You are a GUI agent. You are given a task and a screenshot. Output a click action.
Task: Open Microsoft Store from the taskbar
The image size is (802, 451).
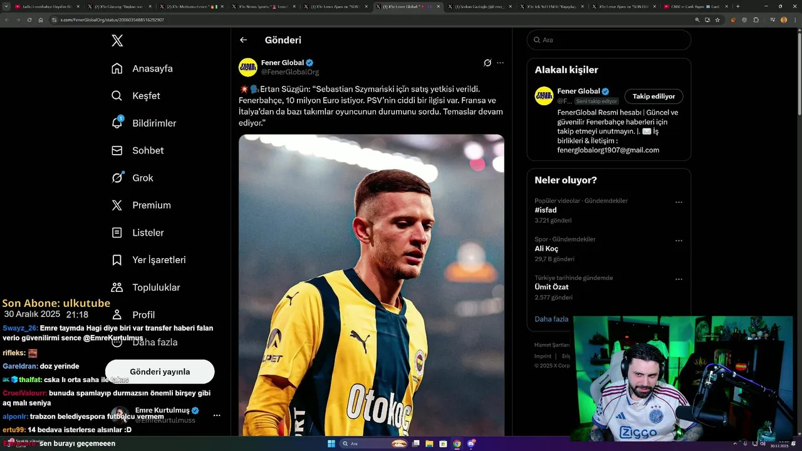pos(444,443)
